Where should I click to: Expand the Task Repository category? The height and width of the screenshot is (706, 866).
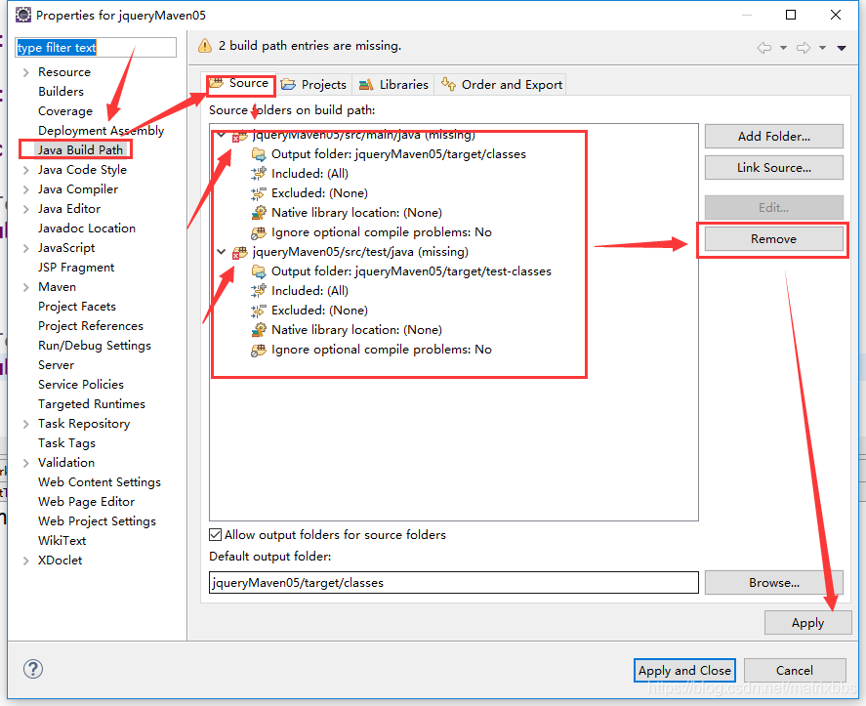(26, 424)
